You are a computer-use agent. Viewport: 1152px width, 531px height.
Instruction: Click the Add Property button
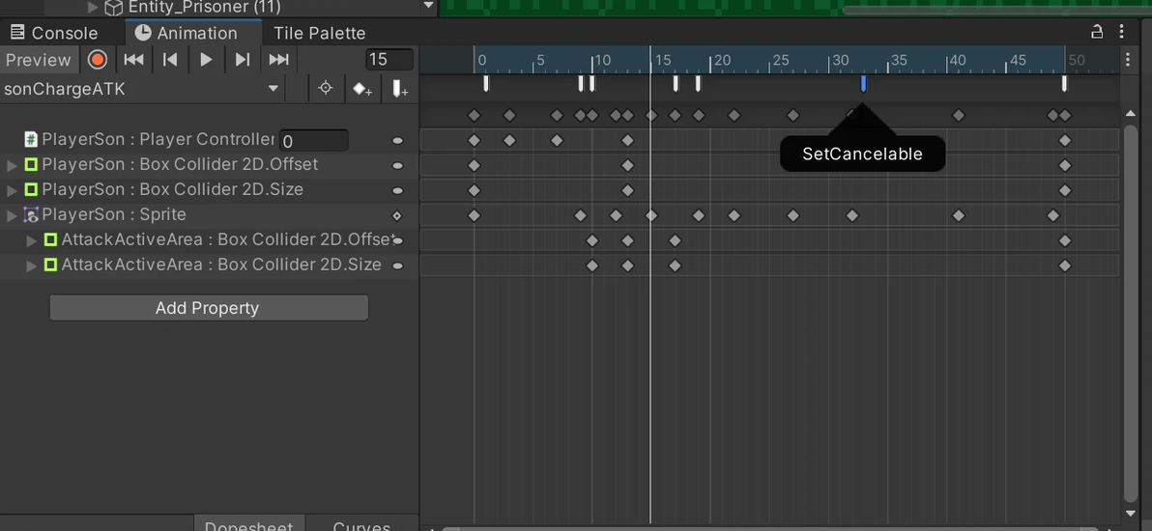[208, 308]
